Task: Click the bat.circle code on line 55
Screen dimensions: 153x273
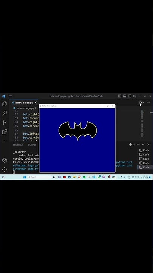Action: pyautogui.click(x=31, y=126)
